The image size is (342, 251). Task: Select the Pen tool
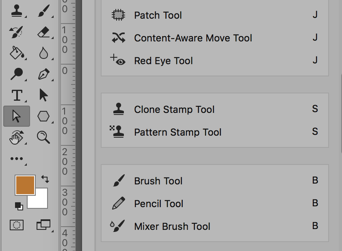[x=43, y=75]
